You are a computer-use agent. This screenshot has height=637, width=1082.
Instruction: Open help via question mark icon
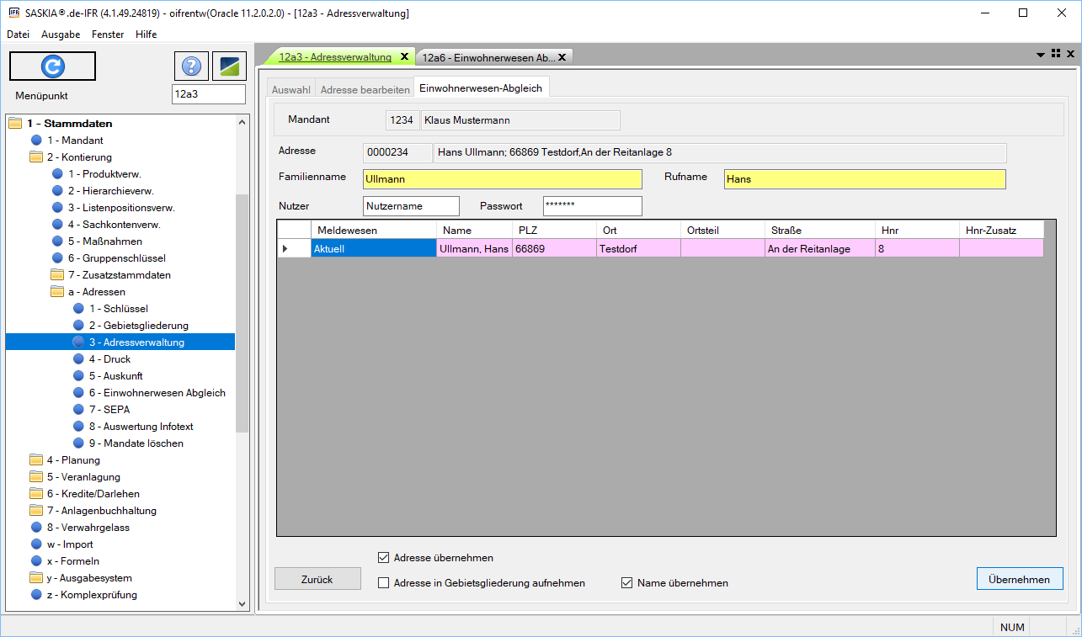tap(191, 66)
